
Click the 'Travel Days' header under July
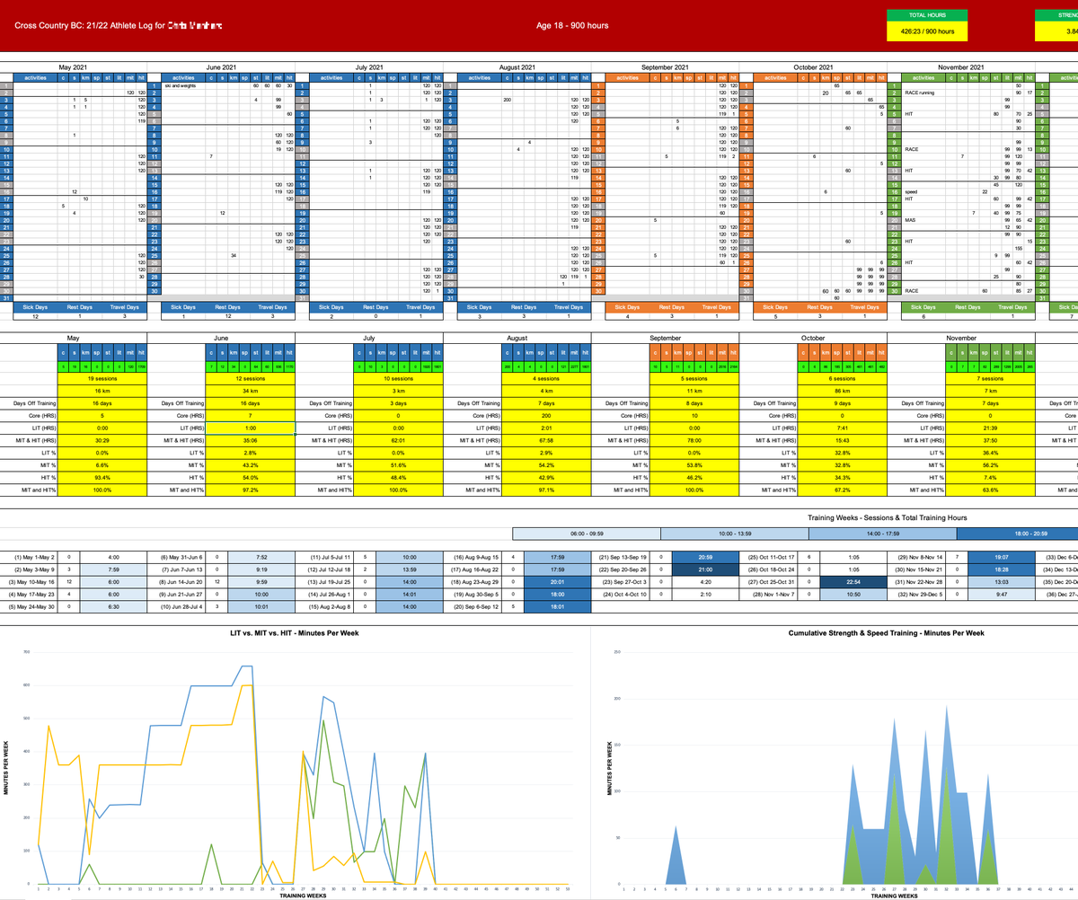[x=420, y=307]
